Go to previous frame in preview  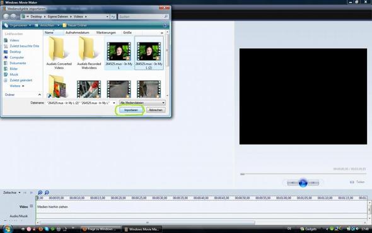[293, 183]
